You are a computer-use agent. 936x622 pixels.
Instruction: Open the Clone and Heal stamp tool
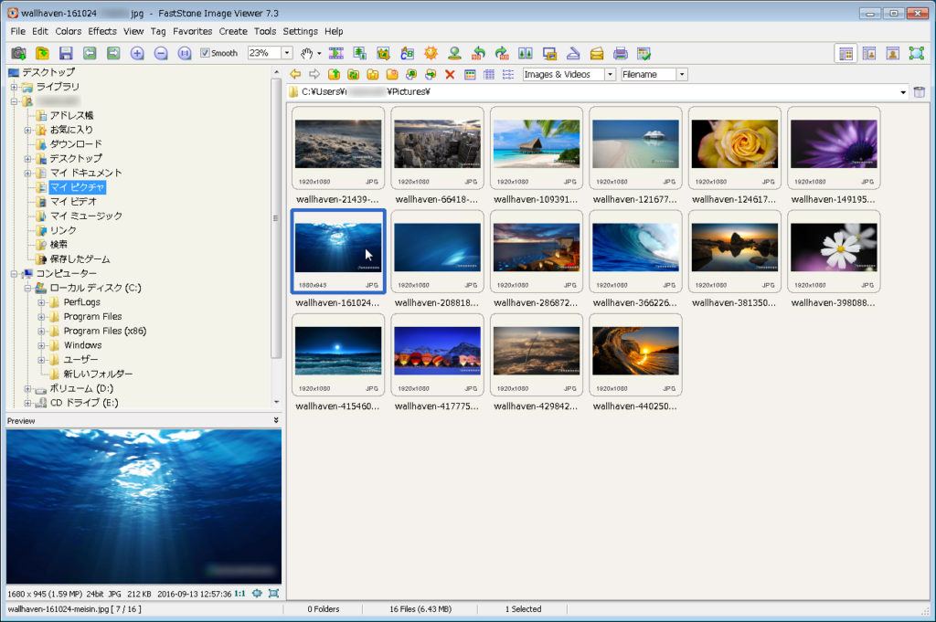[454, 54]
